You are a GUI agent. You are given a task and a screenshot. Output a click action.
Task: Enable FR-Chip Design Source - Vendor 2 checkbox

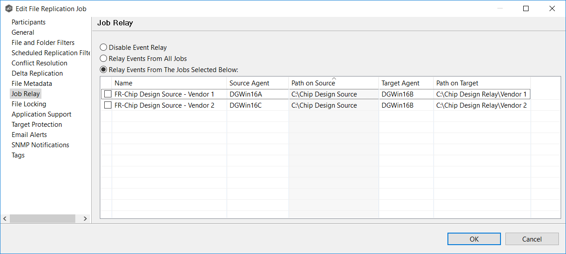108,105
